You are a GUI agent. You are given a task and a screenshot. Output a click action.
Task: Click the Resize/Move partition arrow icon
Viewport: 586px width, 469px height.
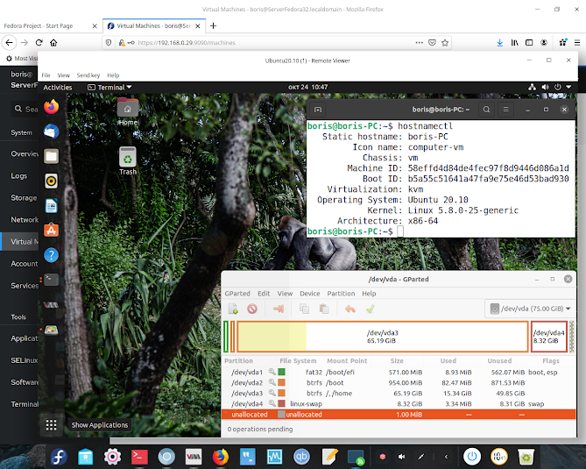point(279,309)
